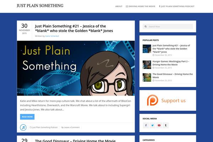Click the Patreon logo icon

click(152, 100)
